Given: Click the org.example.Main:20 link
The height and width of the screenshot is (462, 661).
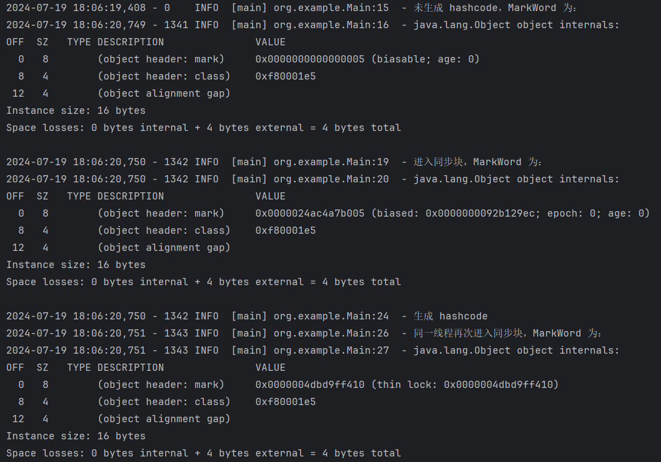Looking at the screenshot, I should pyautogui.click(x=331, y=179).
